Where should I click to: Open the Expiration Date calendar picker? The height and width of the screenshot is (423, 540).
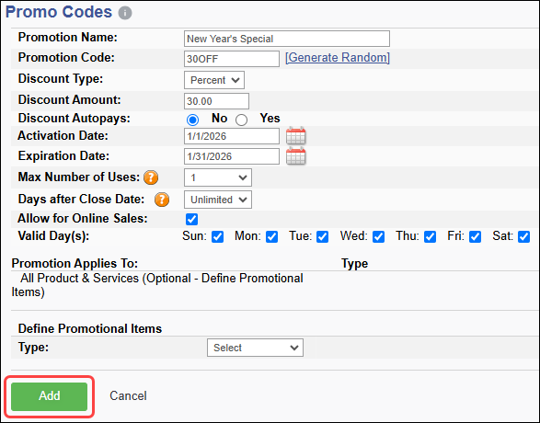(296, 156)
